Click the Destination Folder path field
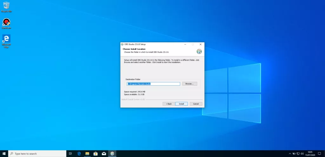The image size is (325, 157). (x=153, y=84)
